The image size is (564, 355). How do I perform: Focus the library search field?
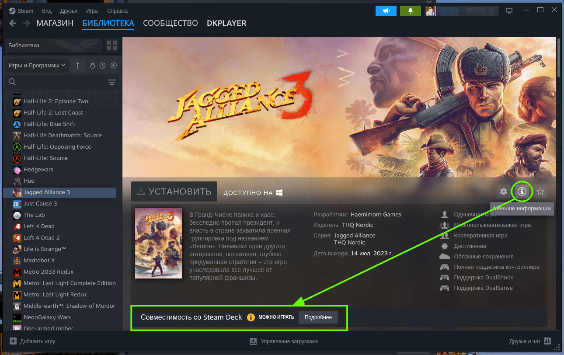coord(61,82)
